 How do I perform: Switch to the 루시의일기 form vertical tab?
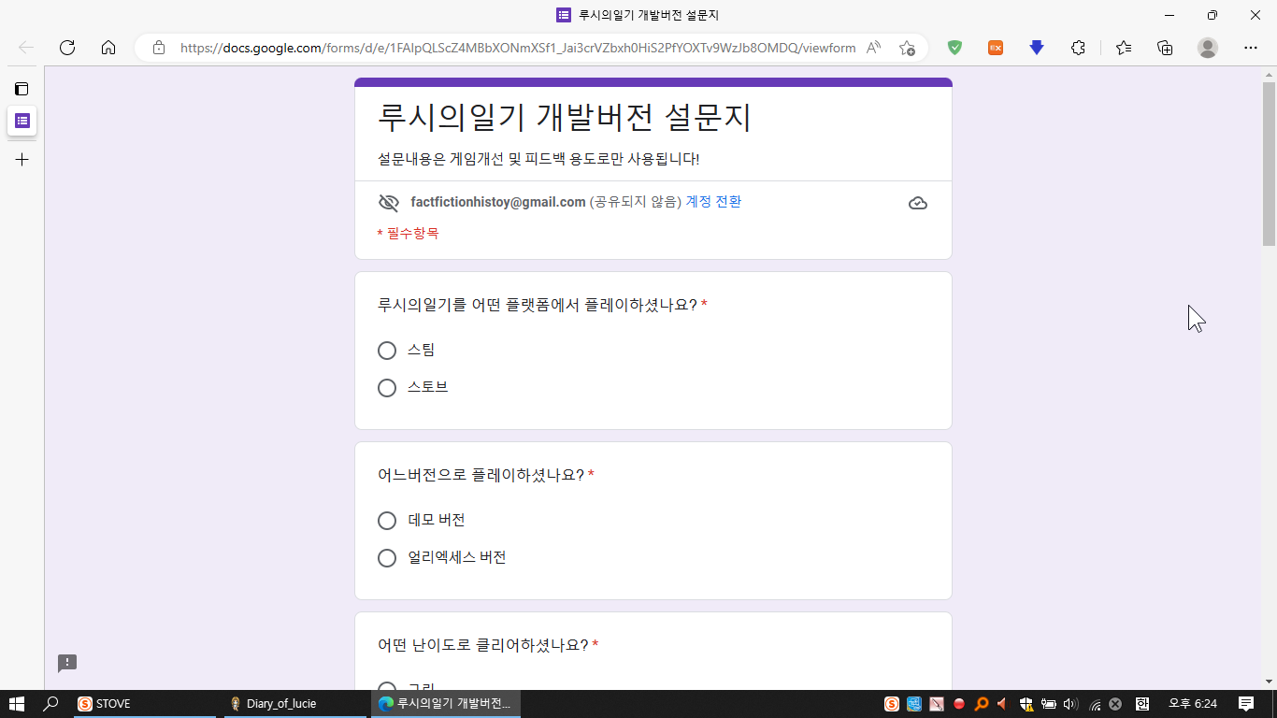point(22,121)
